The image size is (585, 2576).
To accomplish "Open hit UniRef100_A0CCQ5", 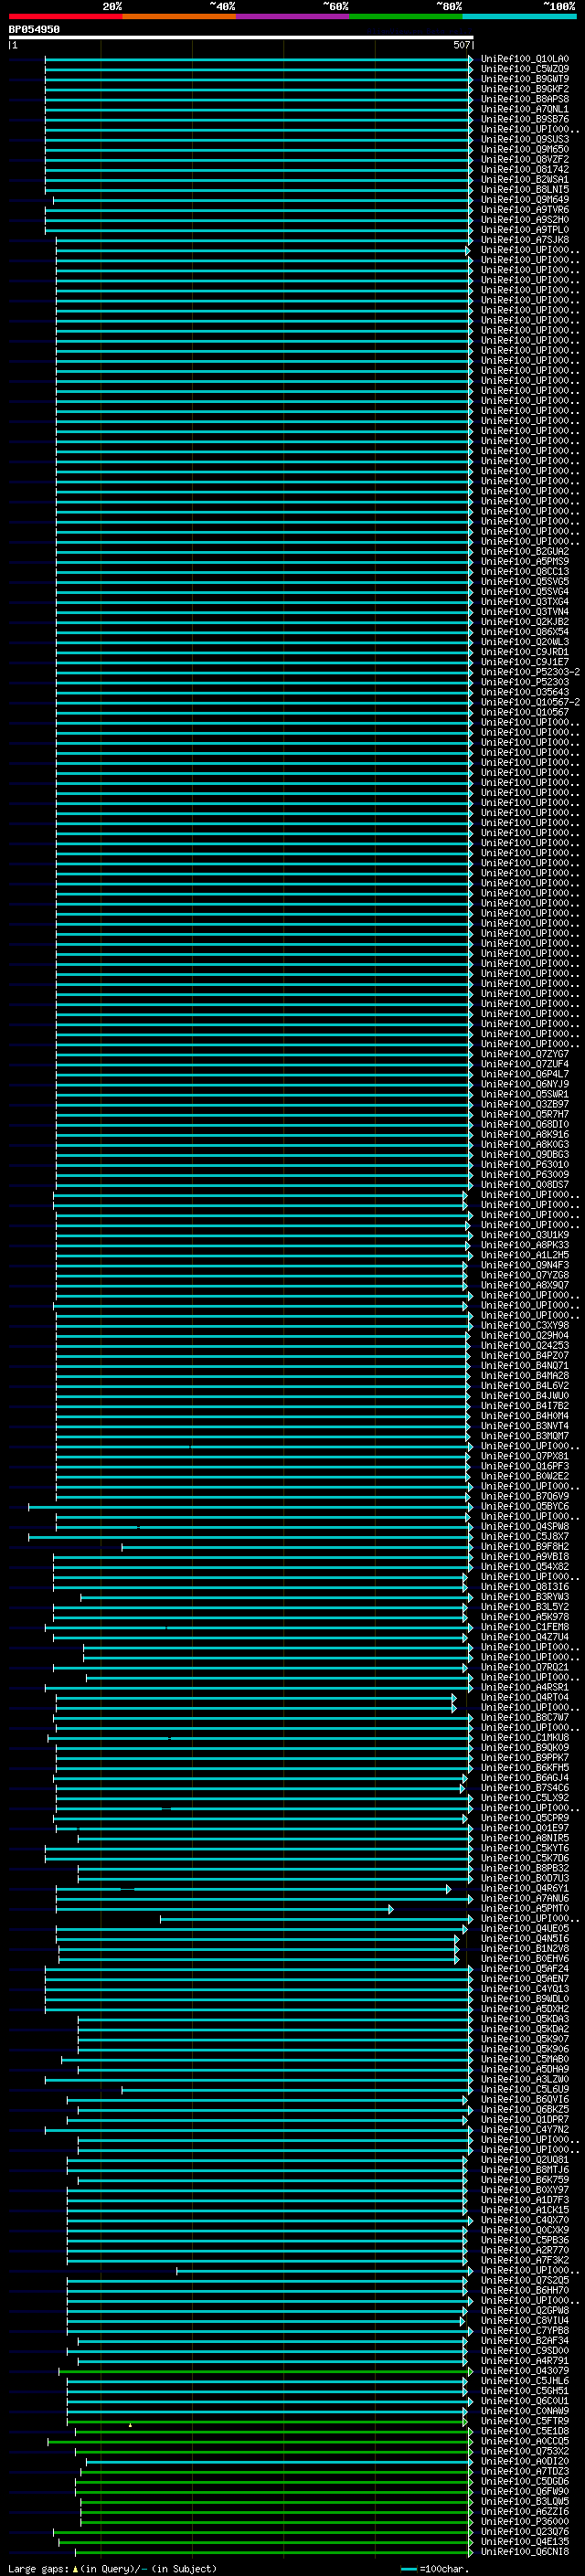I will pos(524,2440).
